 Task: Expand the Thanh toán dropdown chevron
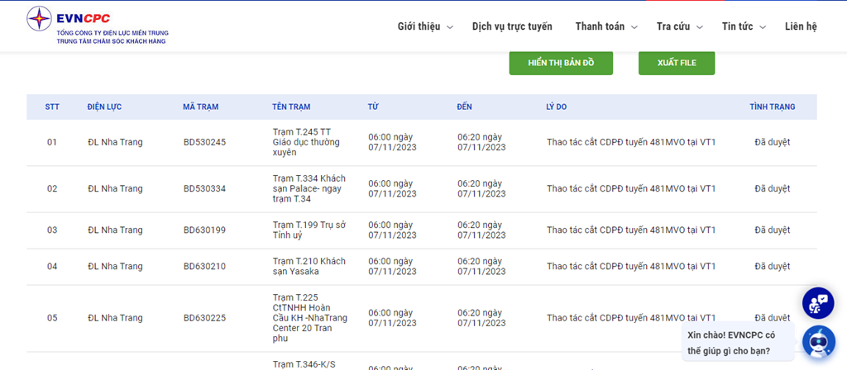tap(634, 27)
